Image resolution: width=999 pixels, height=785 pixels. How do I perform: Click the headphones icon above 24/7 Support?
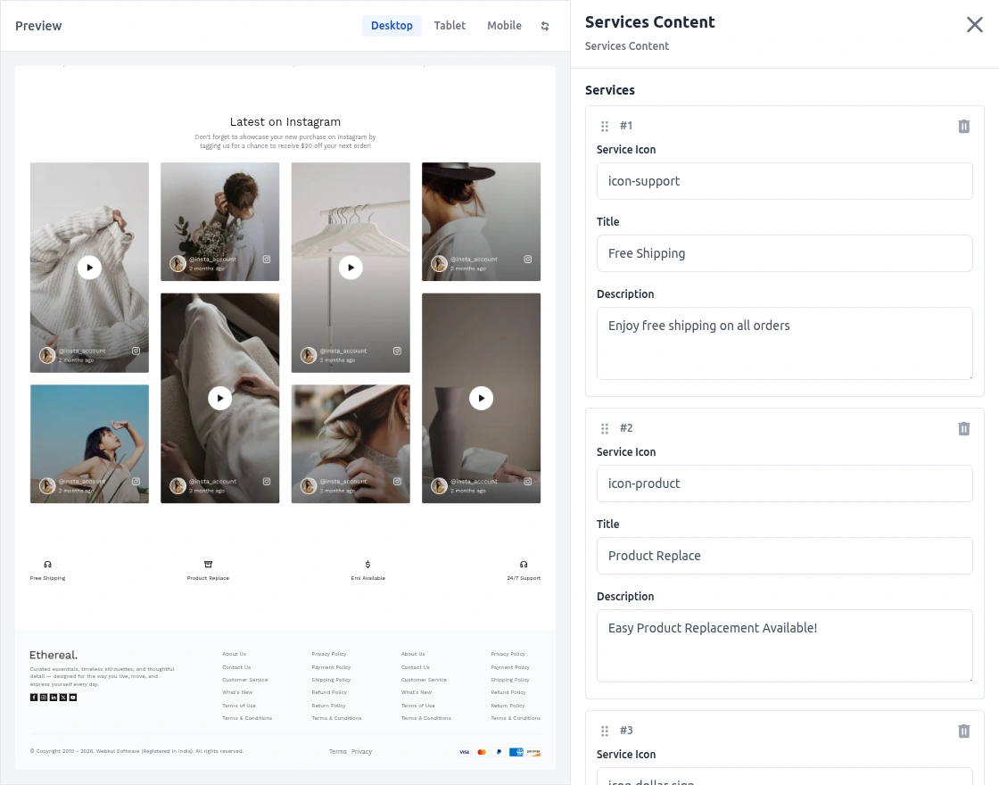click(524, 565)
